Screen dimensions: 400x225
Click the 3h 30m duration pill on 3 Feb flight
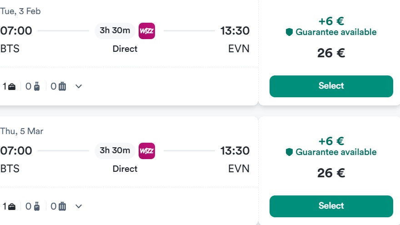pos(115,31)
